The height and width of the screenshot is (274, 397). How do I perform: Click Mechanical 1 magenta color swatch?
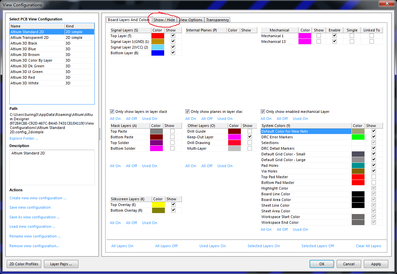tap(305, 36)
